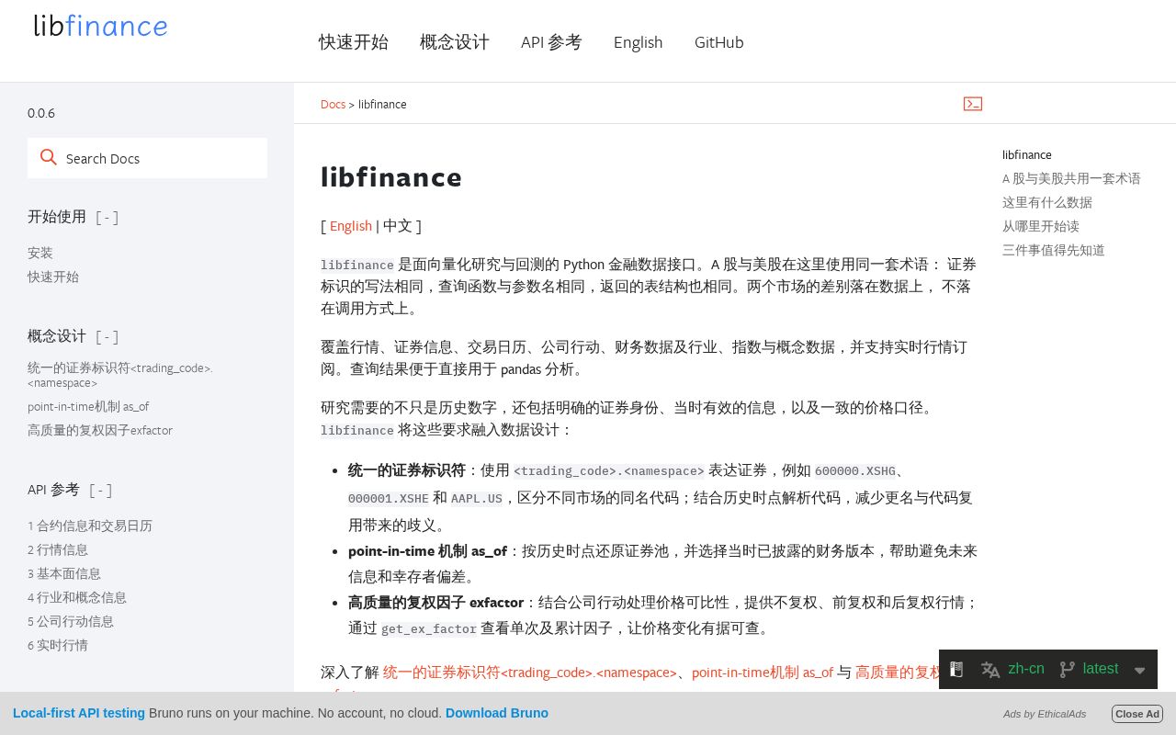Image resolution: width=1176 pixels, height=735 pixels.
Task: Switch to English via the red page link
Action: tap(351, 225)
